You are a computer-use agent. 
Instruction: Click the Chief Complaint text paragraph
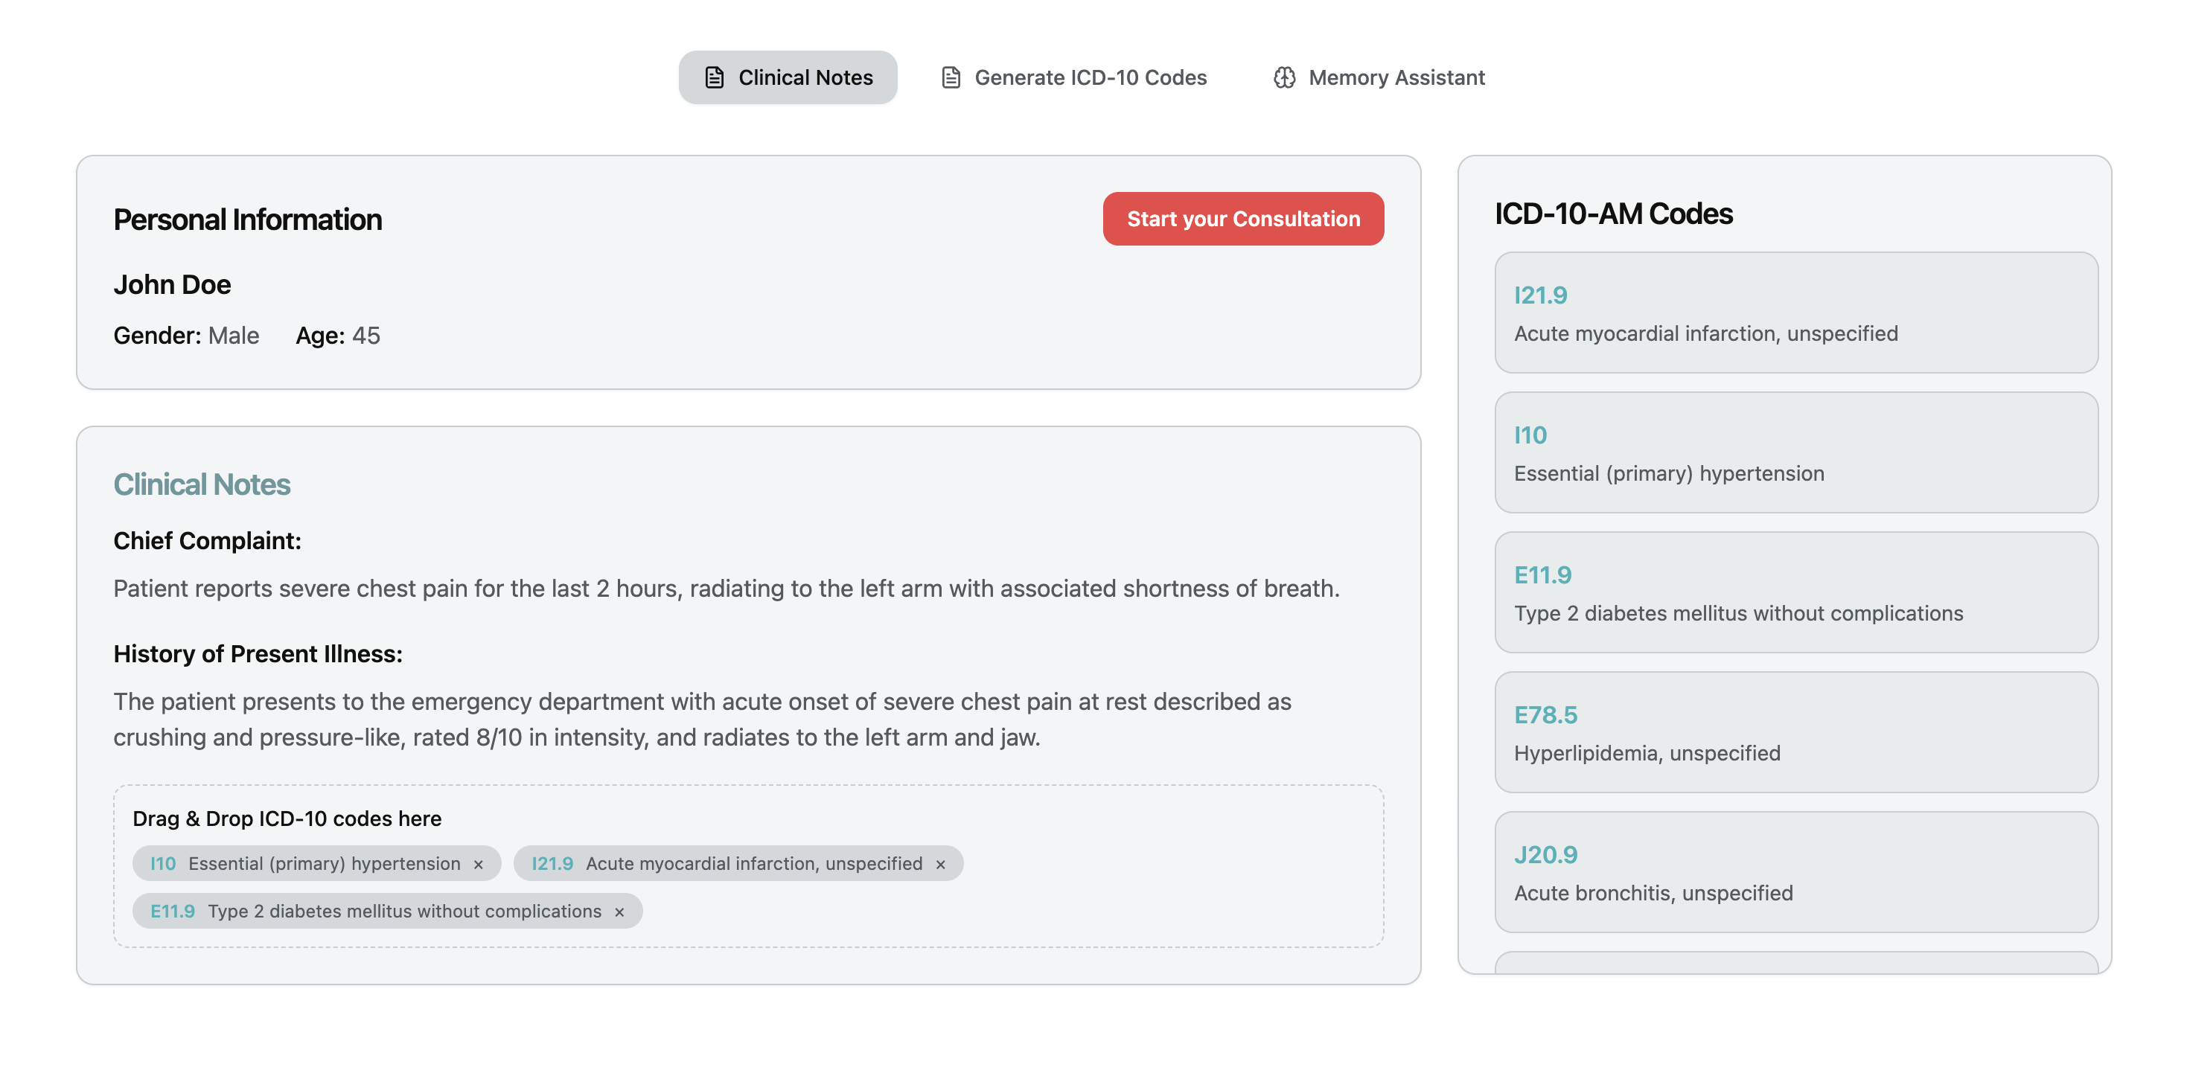[x=726, y=588]
